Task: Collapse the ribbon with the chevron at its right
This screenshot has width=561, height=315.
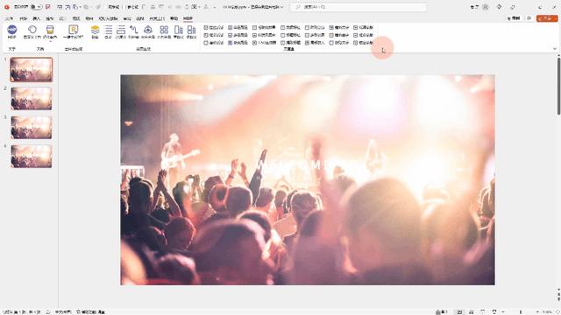Action: 555,49
